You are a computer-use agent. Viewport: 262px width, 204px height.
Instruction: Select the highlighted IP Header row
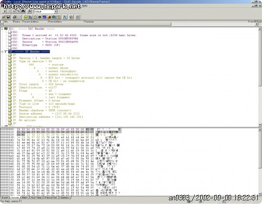(29, 52)
